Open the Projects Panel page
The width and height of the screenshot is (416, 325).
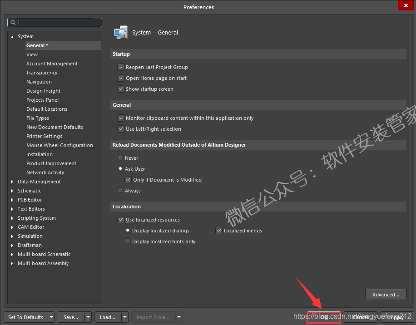point(42,100)
